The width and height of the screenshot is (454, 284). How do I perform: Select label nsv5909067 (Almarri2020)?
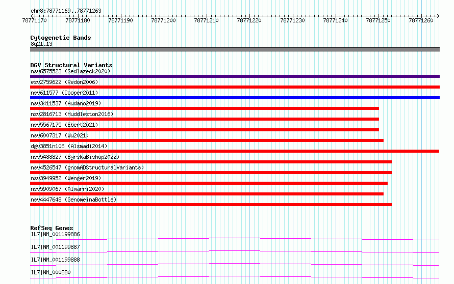pyautogui.click(x=67, y=189)
